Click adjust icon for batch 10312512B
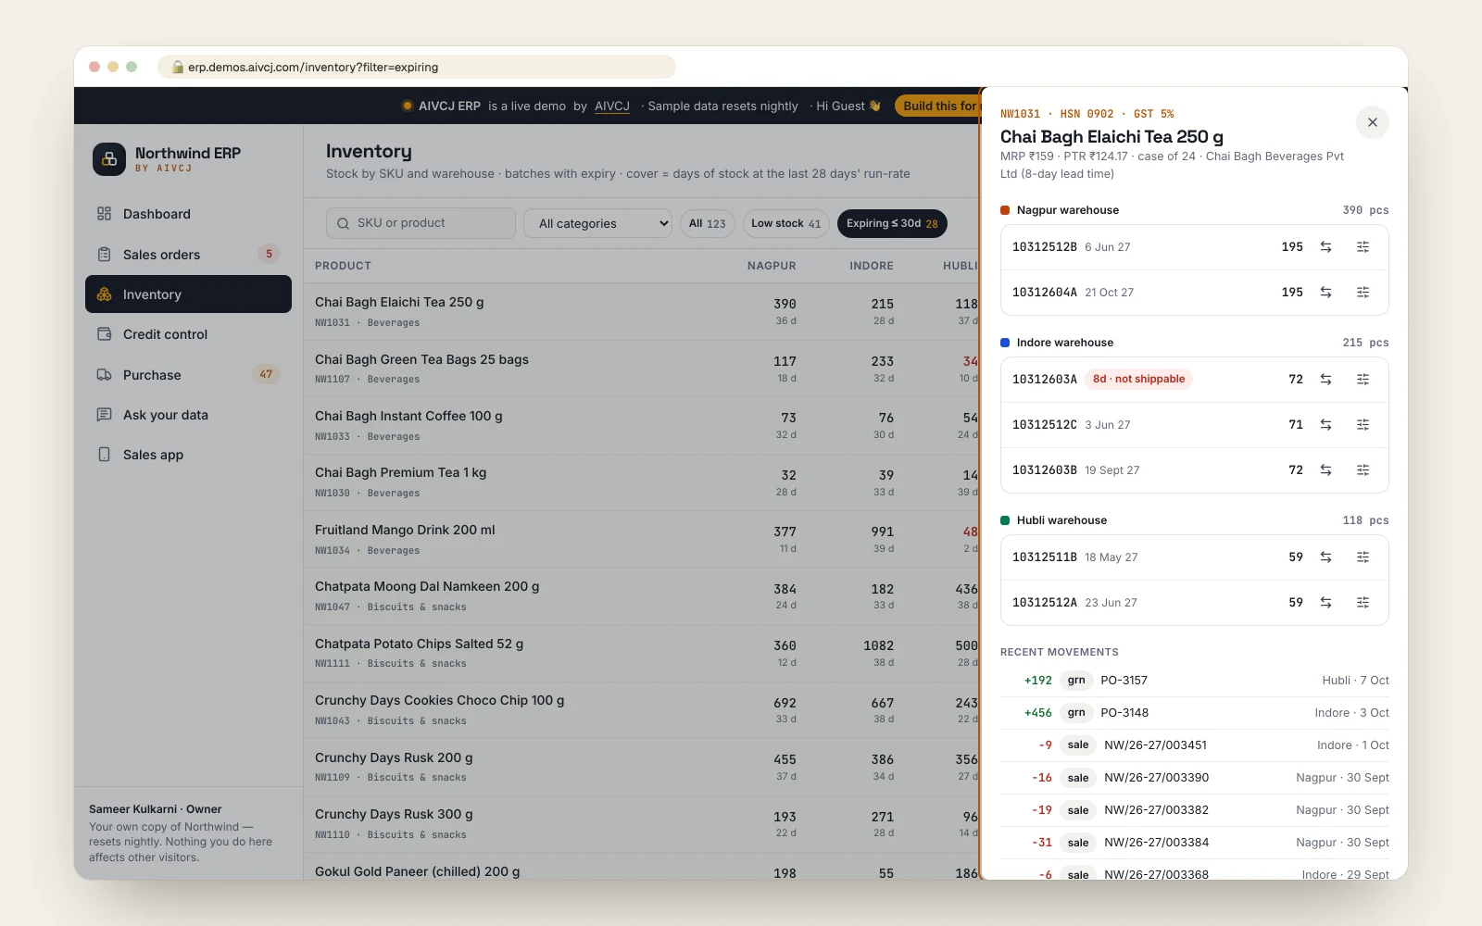The width and height of the screenshot is (1482, 926). click(x=1363, y=247)
